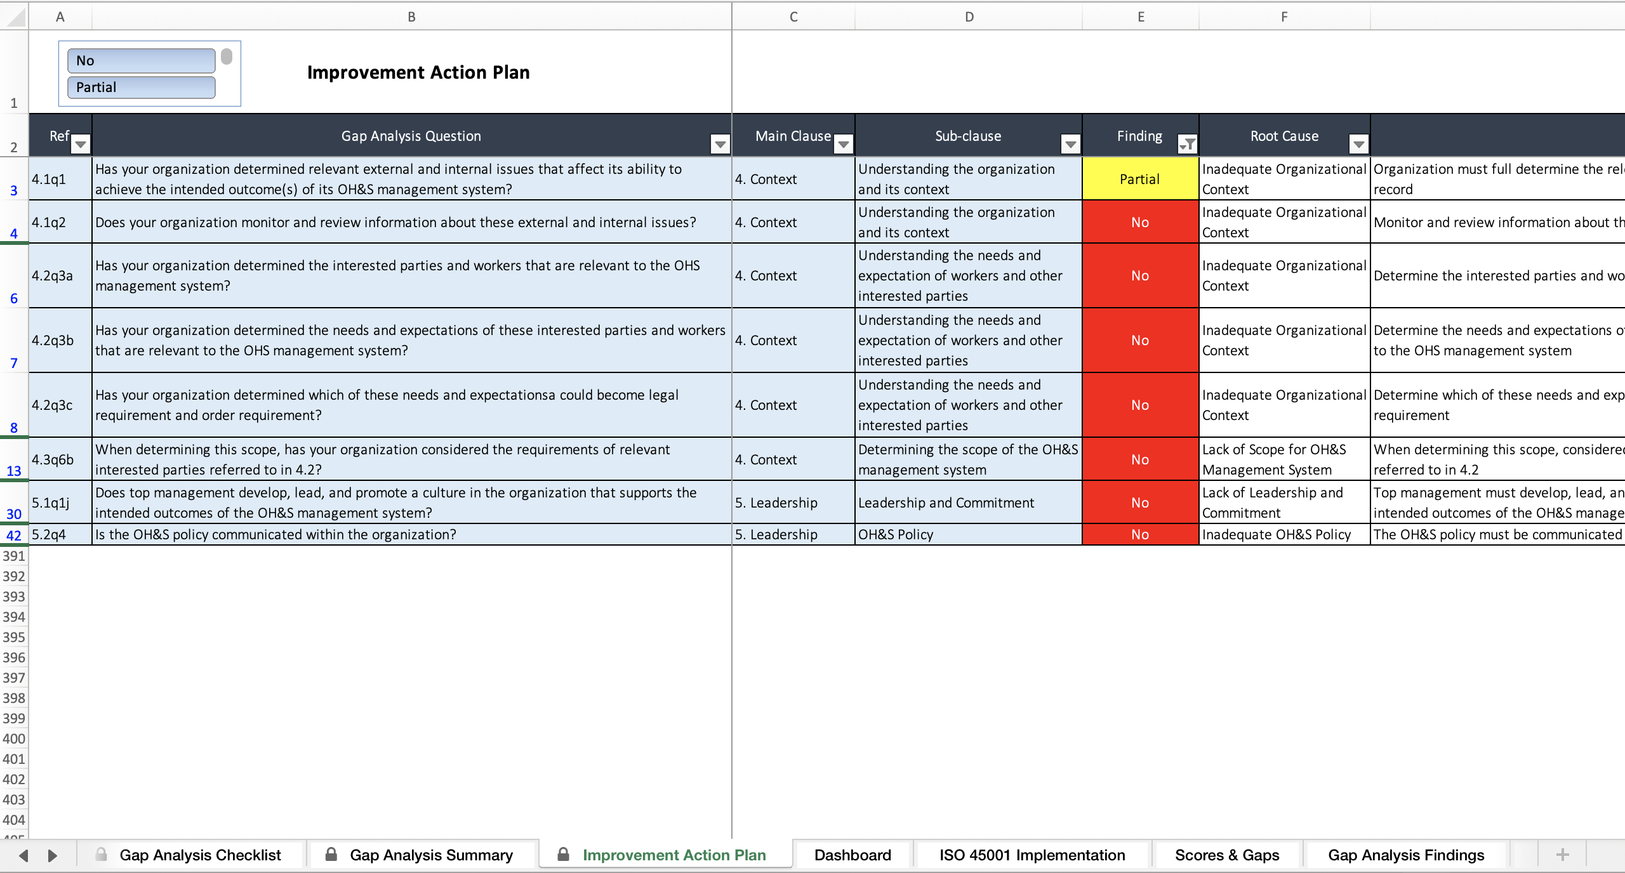
Task: Open the Dashboard sheet tab
Action: tap(852, 855)
